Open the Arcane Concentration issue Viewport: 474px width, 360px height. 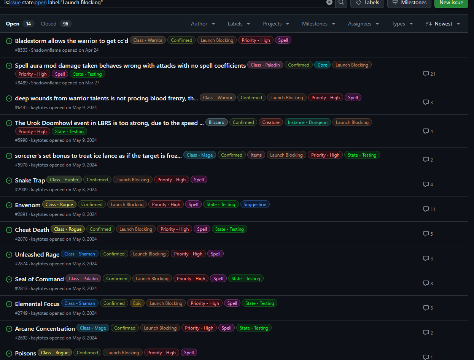click(45, 328)
